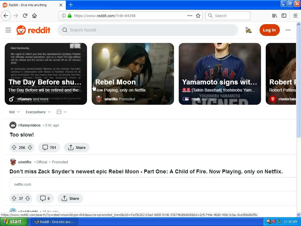This screenshot has height=226, width=301.
Task: Click the u/netflix avatar in the feed
Action: click(13, 162)
